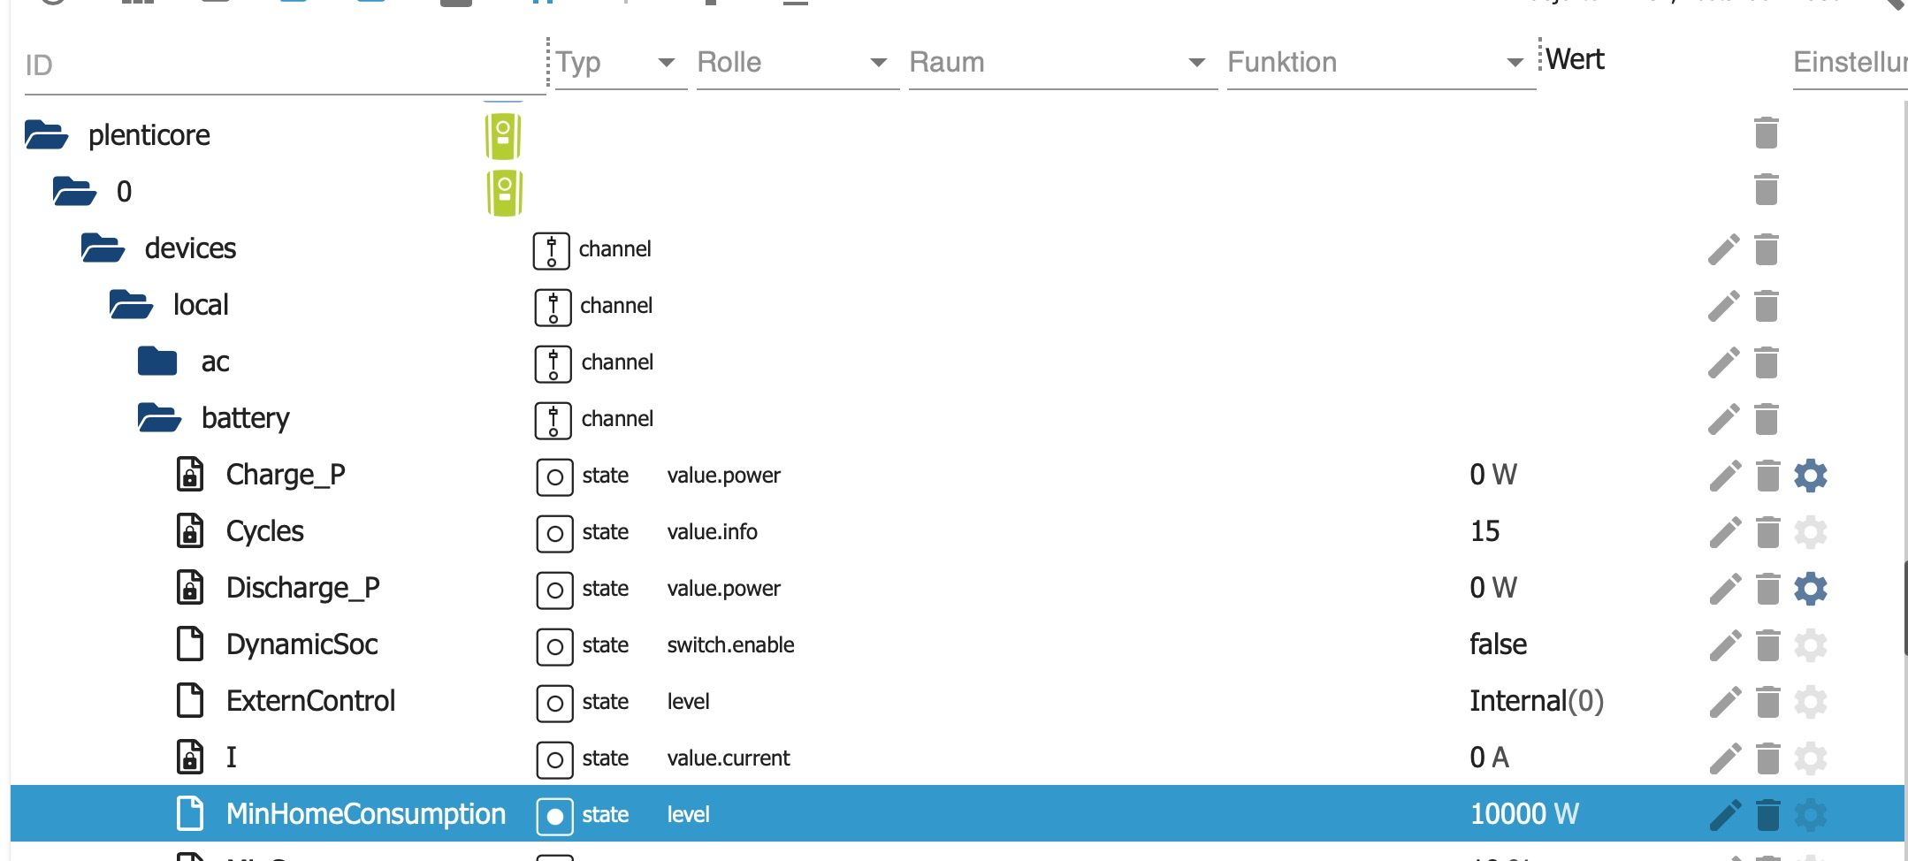This screenshot has height=861, width=1908.
Task: Open the Raum filter dropdown
Action: 1196,63
